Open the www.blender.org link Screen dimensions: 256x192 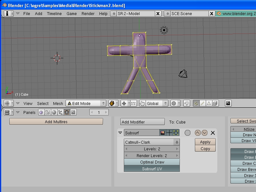pyautogui.click(x=236, y=13)
